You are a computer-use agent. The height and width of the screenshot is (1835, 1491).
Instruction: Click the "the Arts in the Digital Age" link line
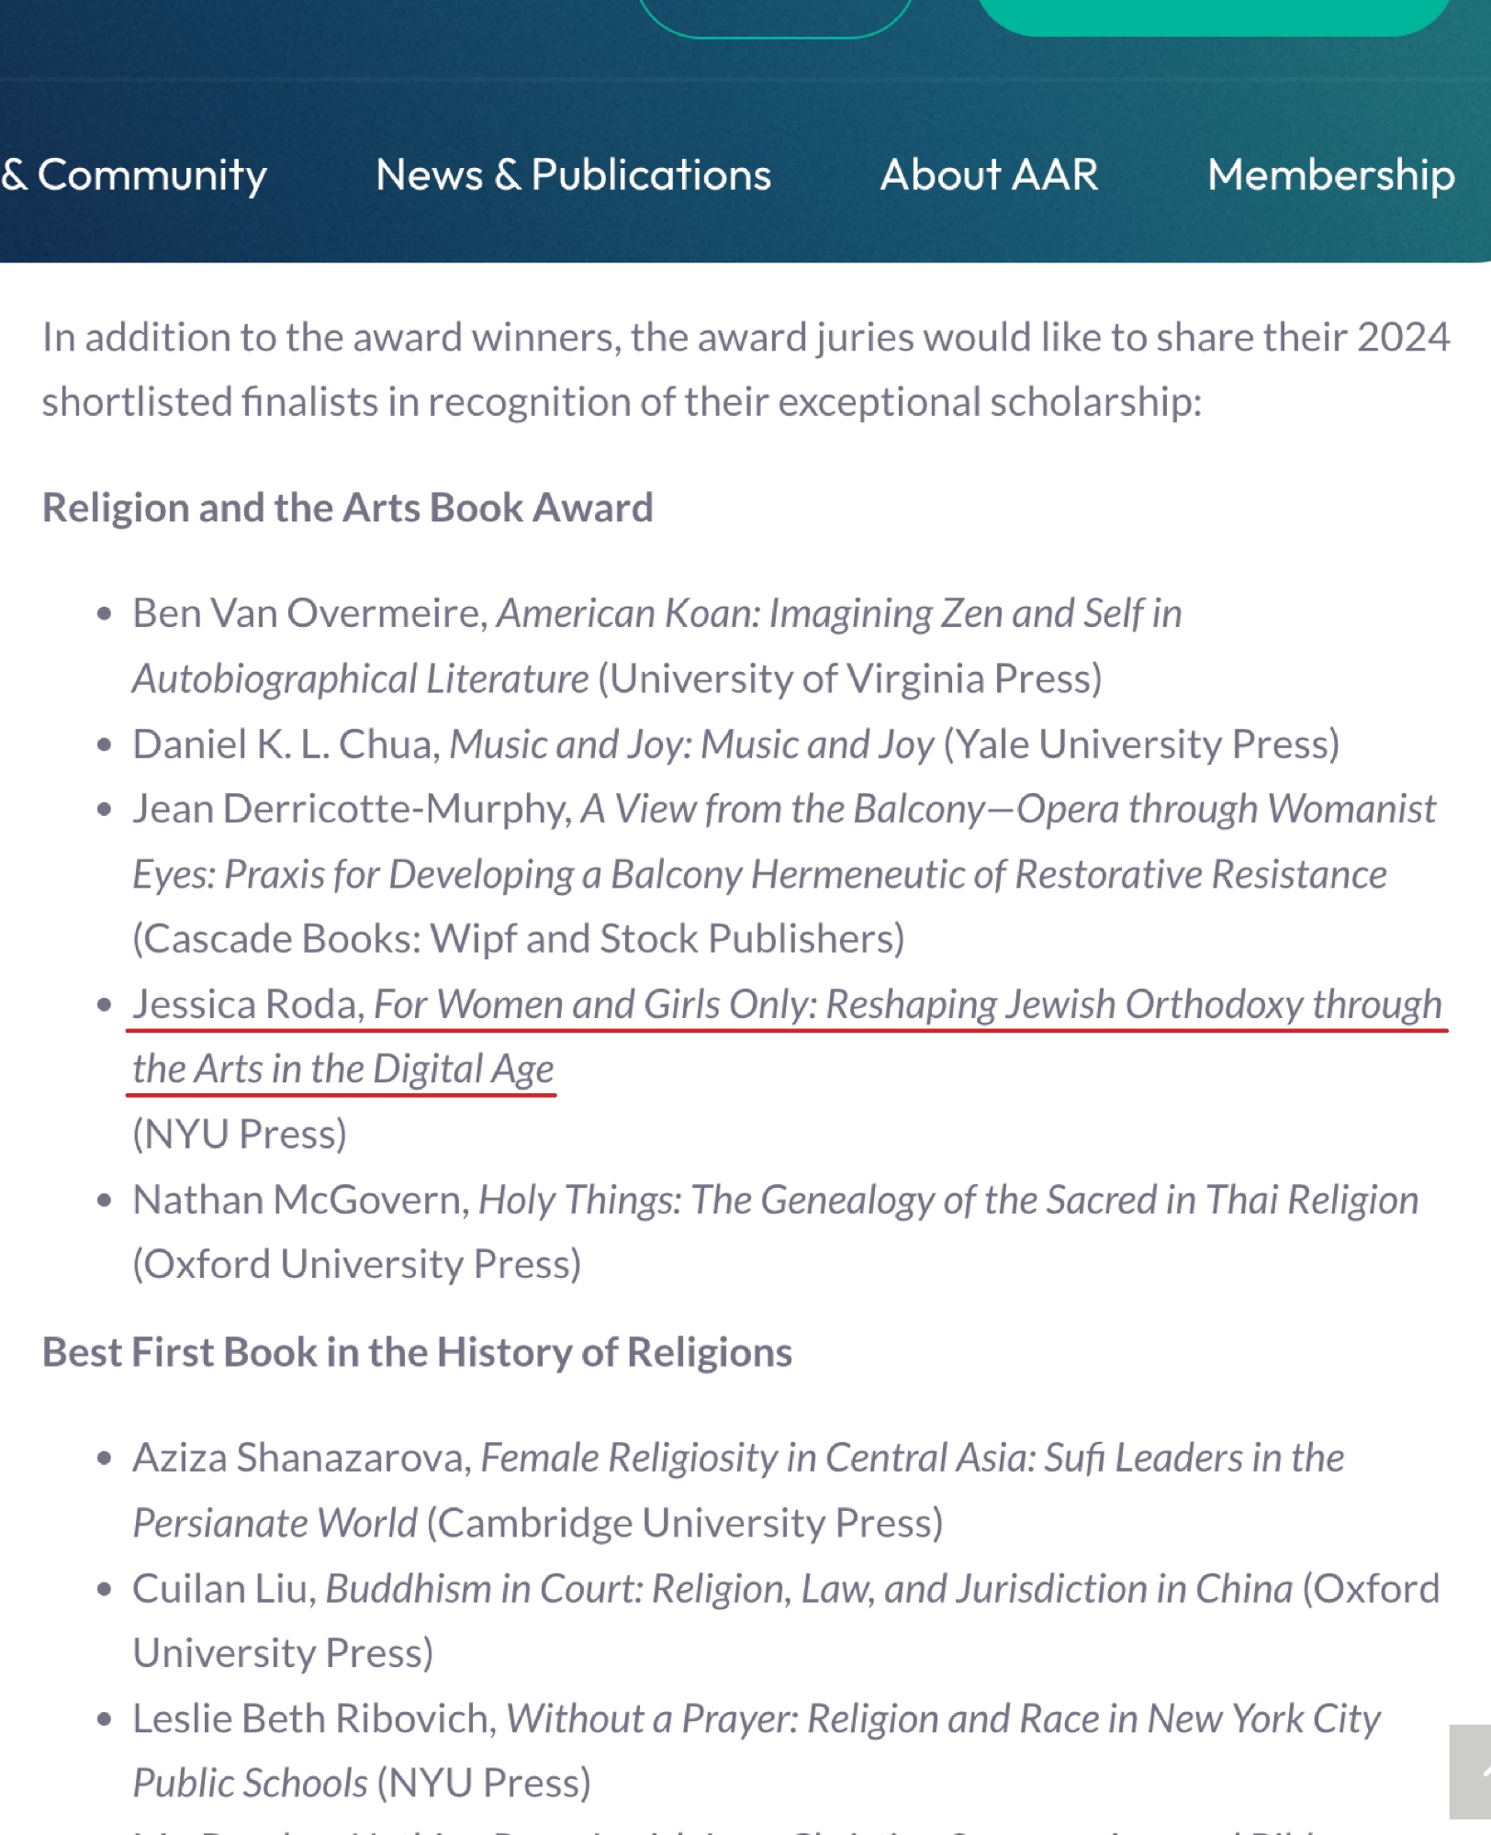pos(342,1069)
